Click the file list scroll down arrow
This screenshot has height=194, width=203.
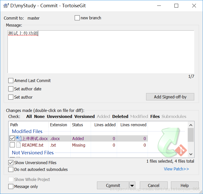point(191,154)
